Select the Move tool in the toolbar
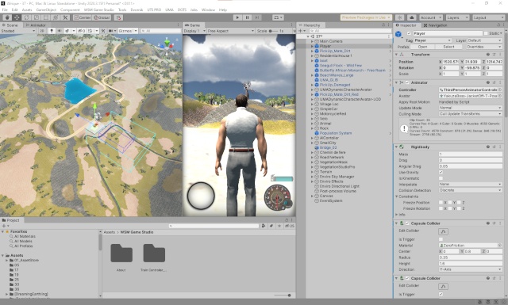 tap(17, 17)
